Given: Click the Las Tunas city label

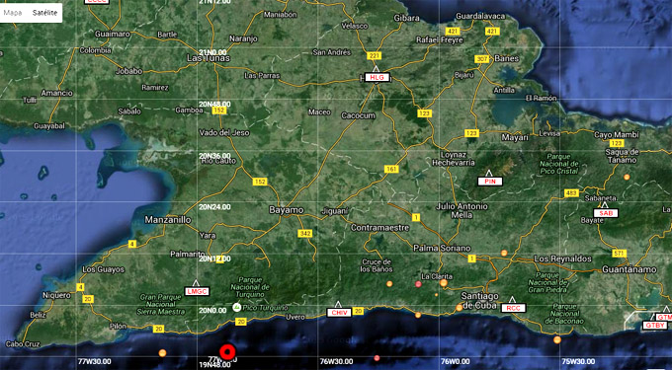Looking at the screenshot, I should pyautogui.click(x=209, y=58).
